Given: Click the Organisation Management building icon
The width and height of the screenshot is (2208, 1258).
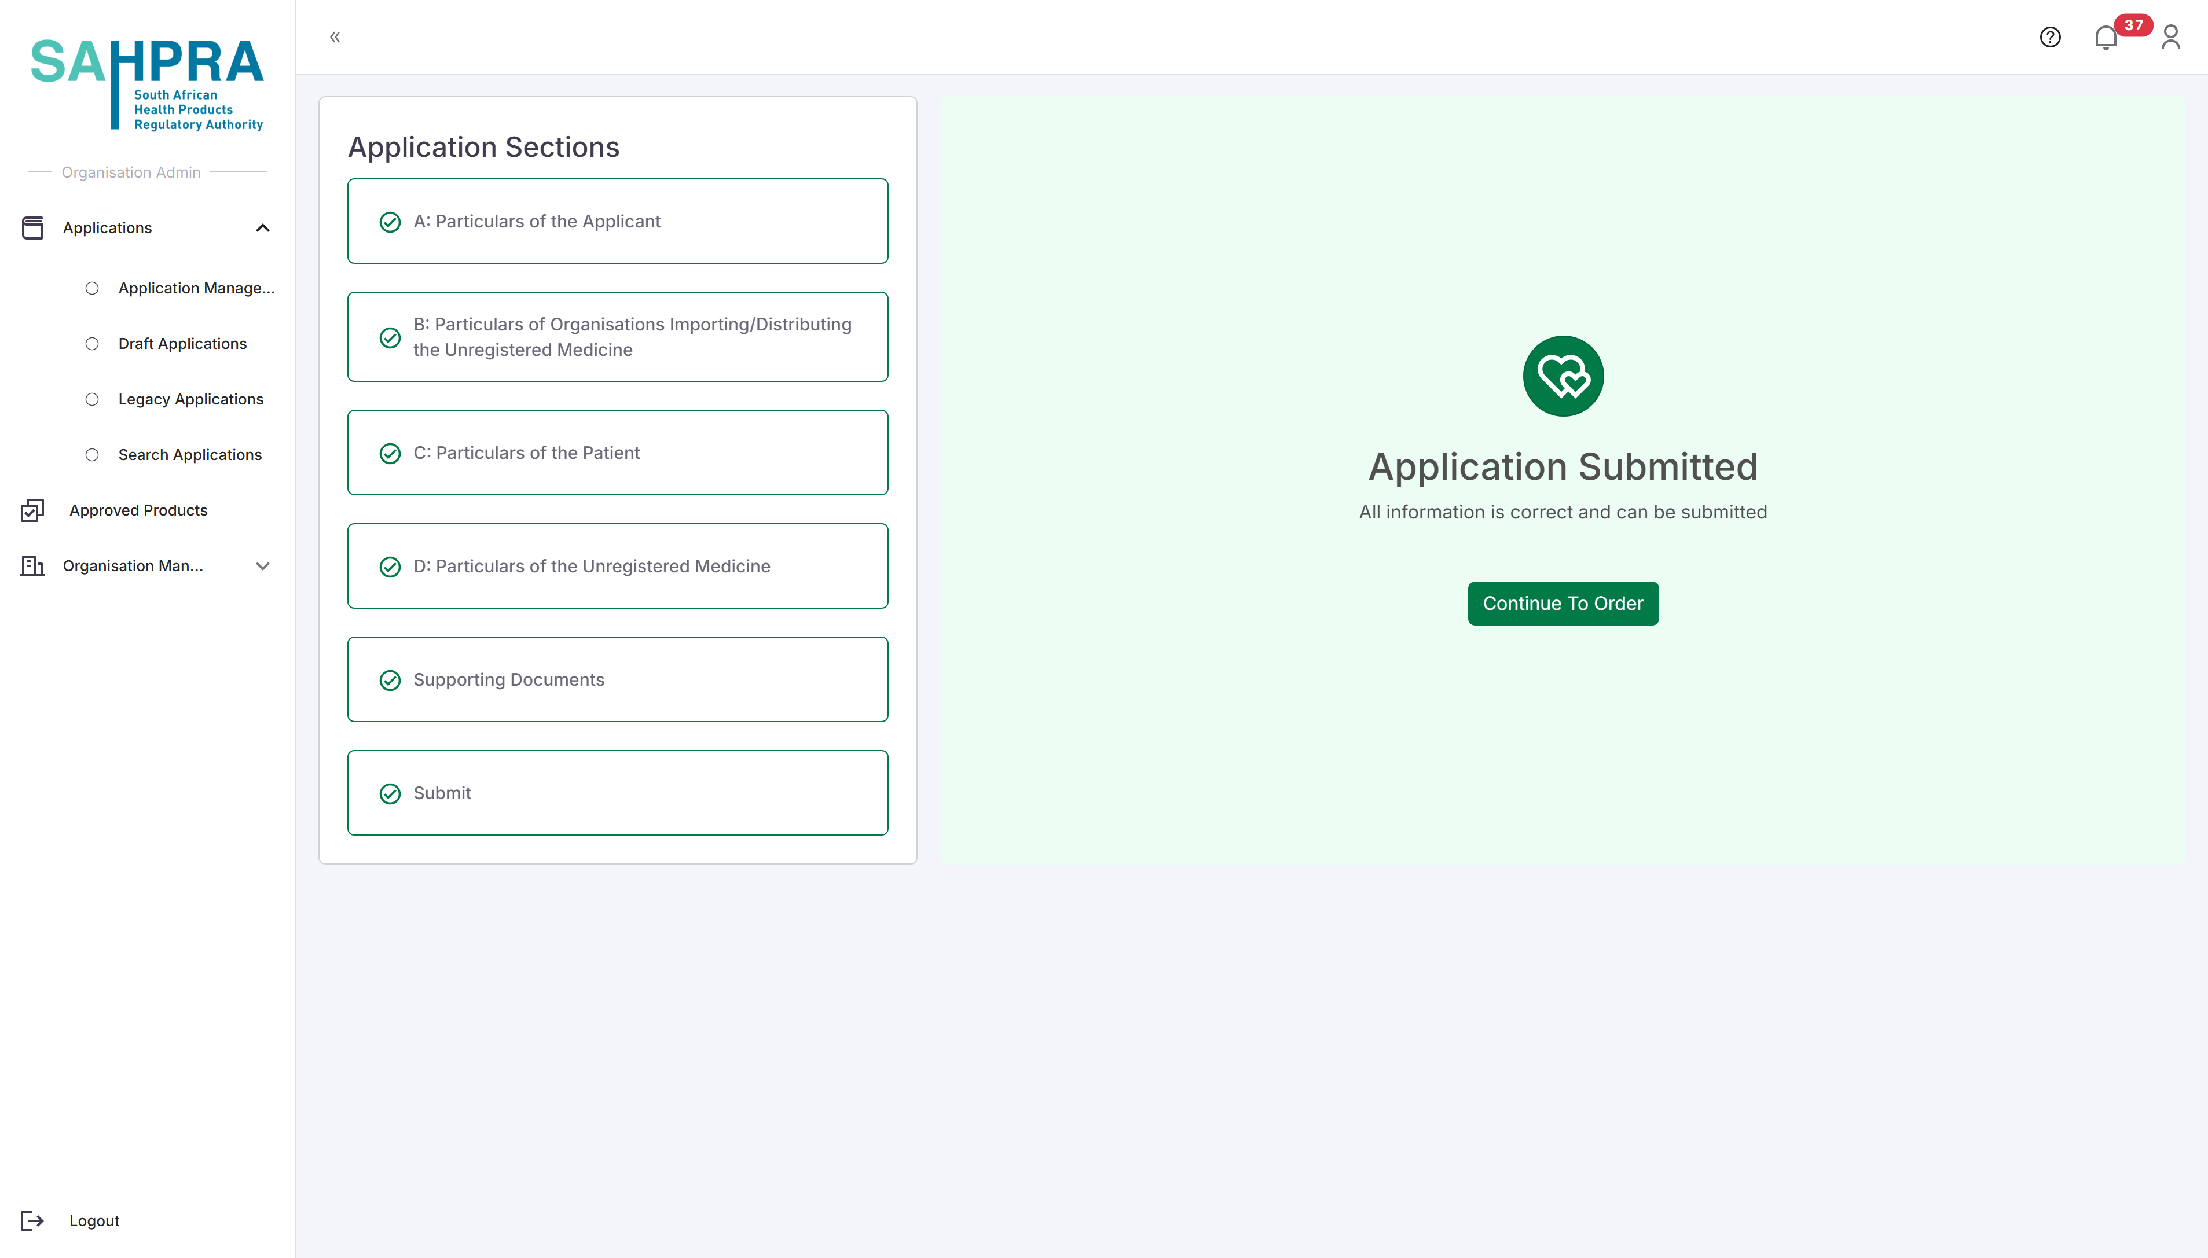Looking at the screenshot, I should coord(32,566).
